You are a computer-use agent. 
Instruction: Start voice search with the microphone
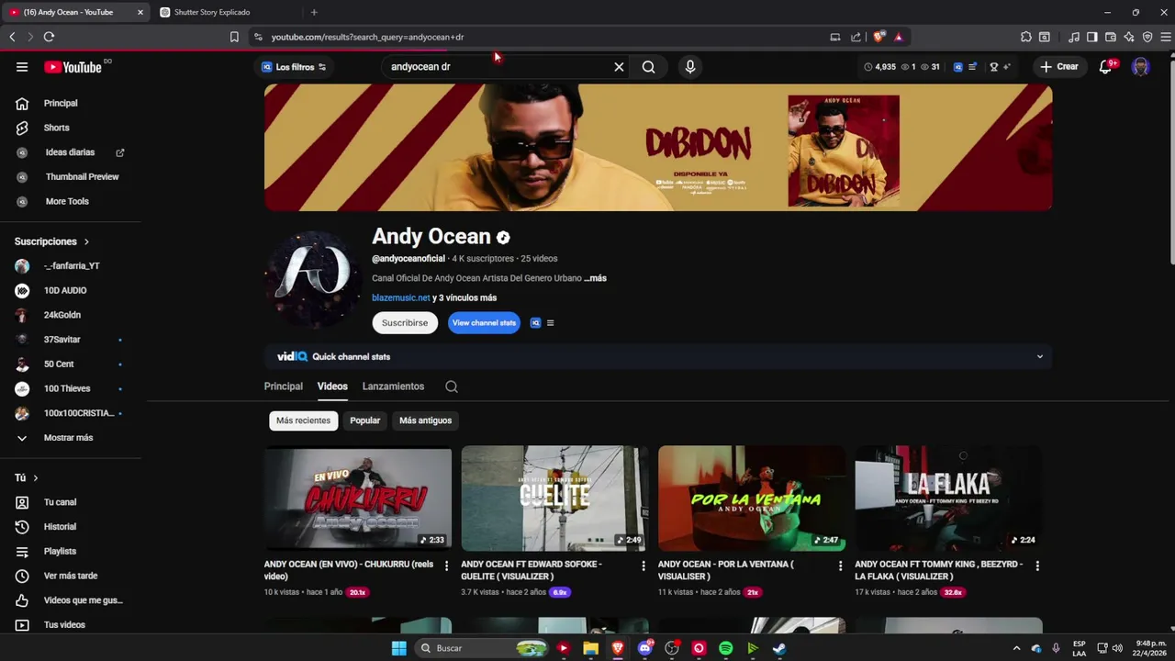pyautogui.click(x=690, y=67)
